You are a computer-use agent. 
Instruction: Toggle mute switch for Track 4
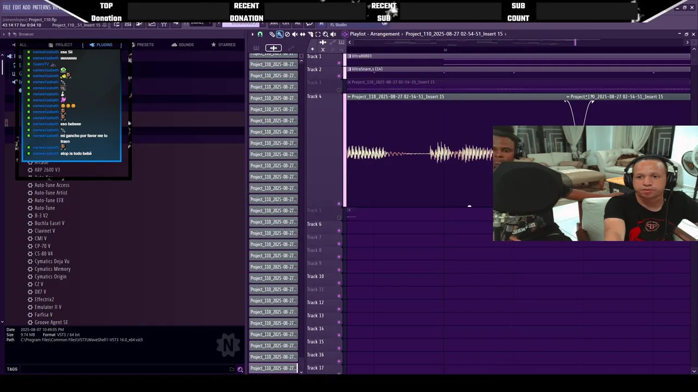[x=339, y=204]
